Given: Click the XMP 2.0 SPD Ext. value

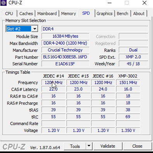Looking at the screenshot, I should pos(133,57).
